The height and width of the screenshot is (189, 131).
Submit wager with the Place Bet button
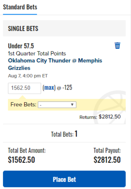[64, 179]
